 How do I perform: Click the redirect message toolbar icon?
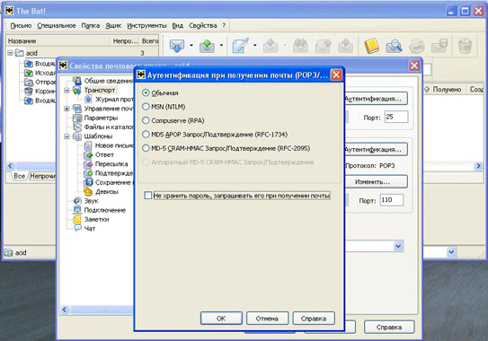(x=345, y=46)
